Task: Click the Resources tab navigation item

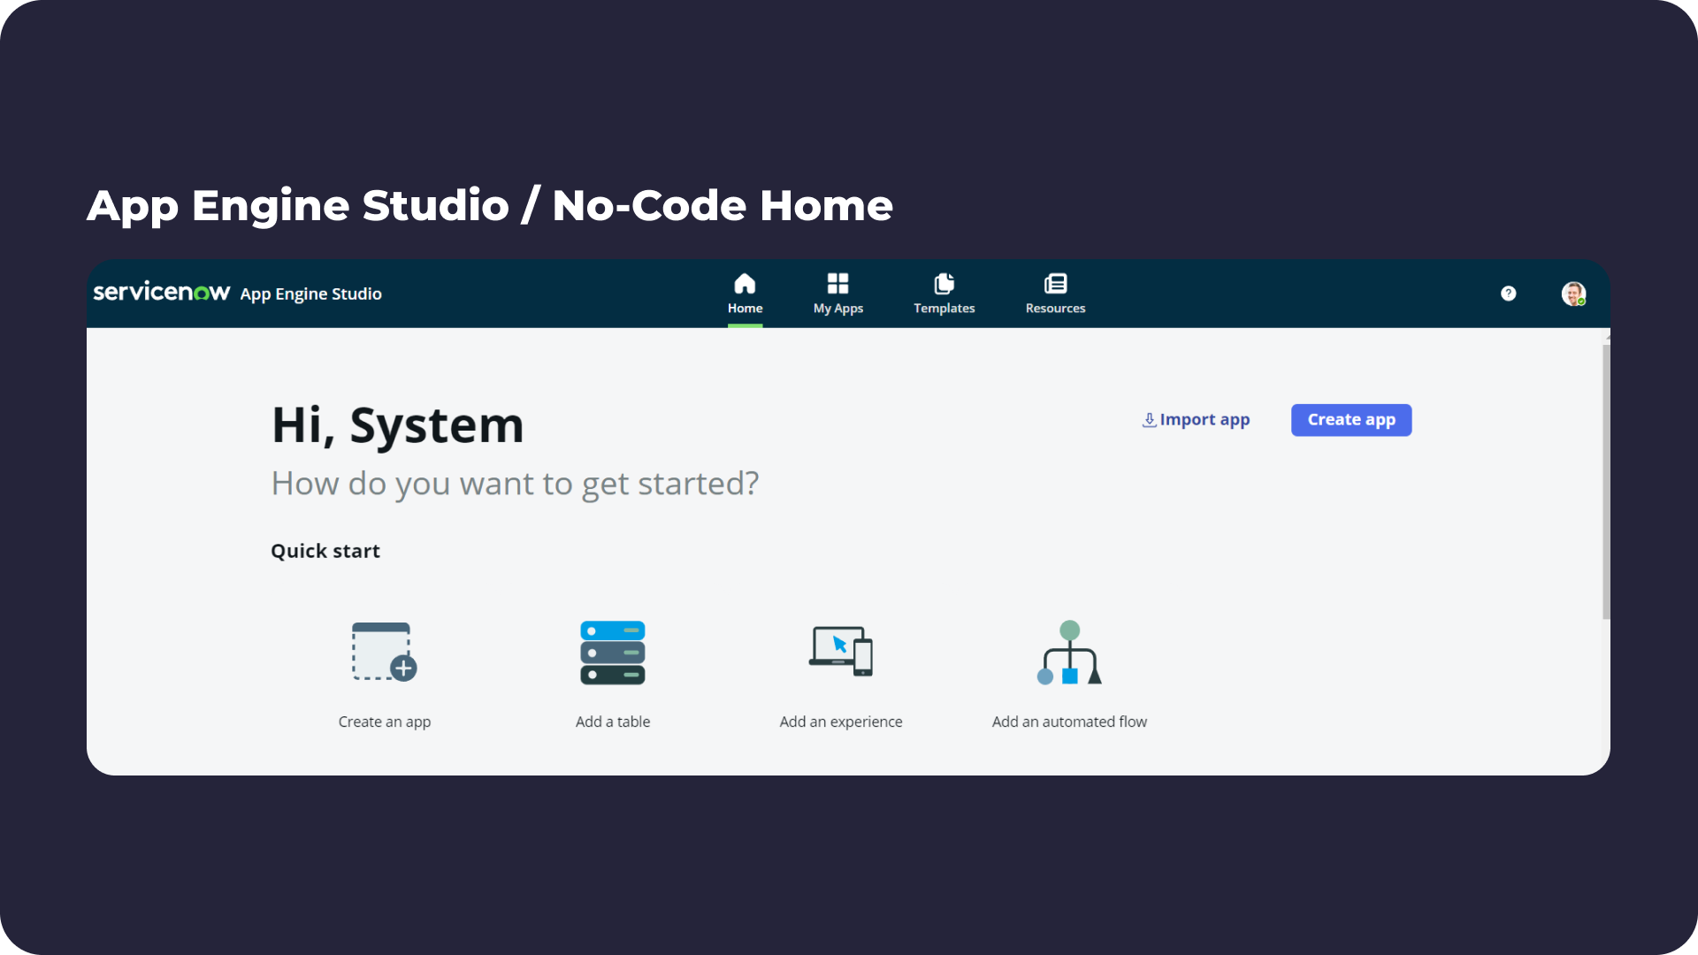Action: click(1054, 294)
